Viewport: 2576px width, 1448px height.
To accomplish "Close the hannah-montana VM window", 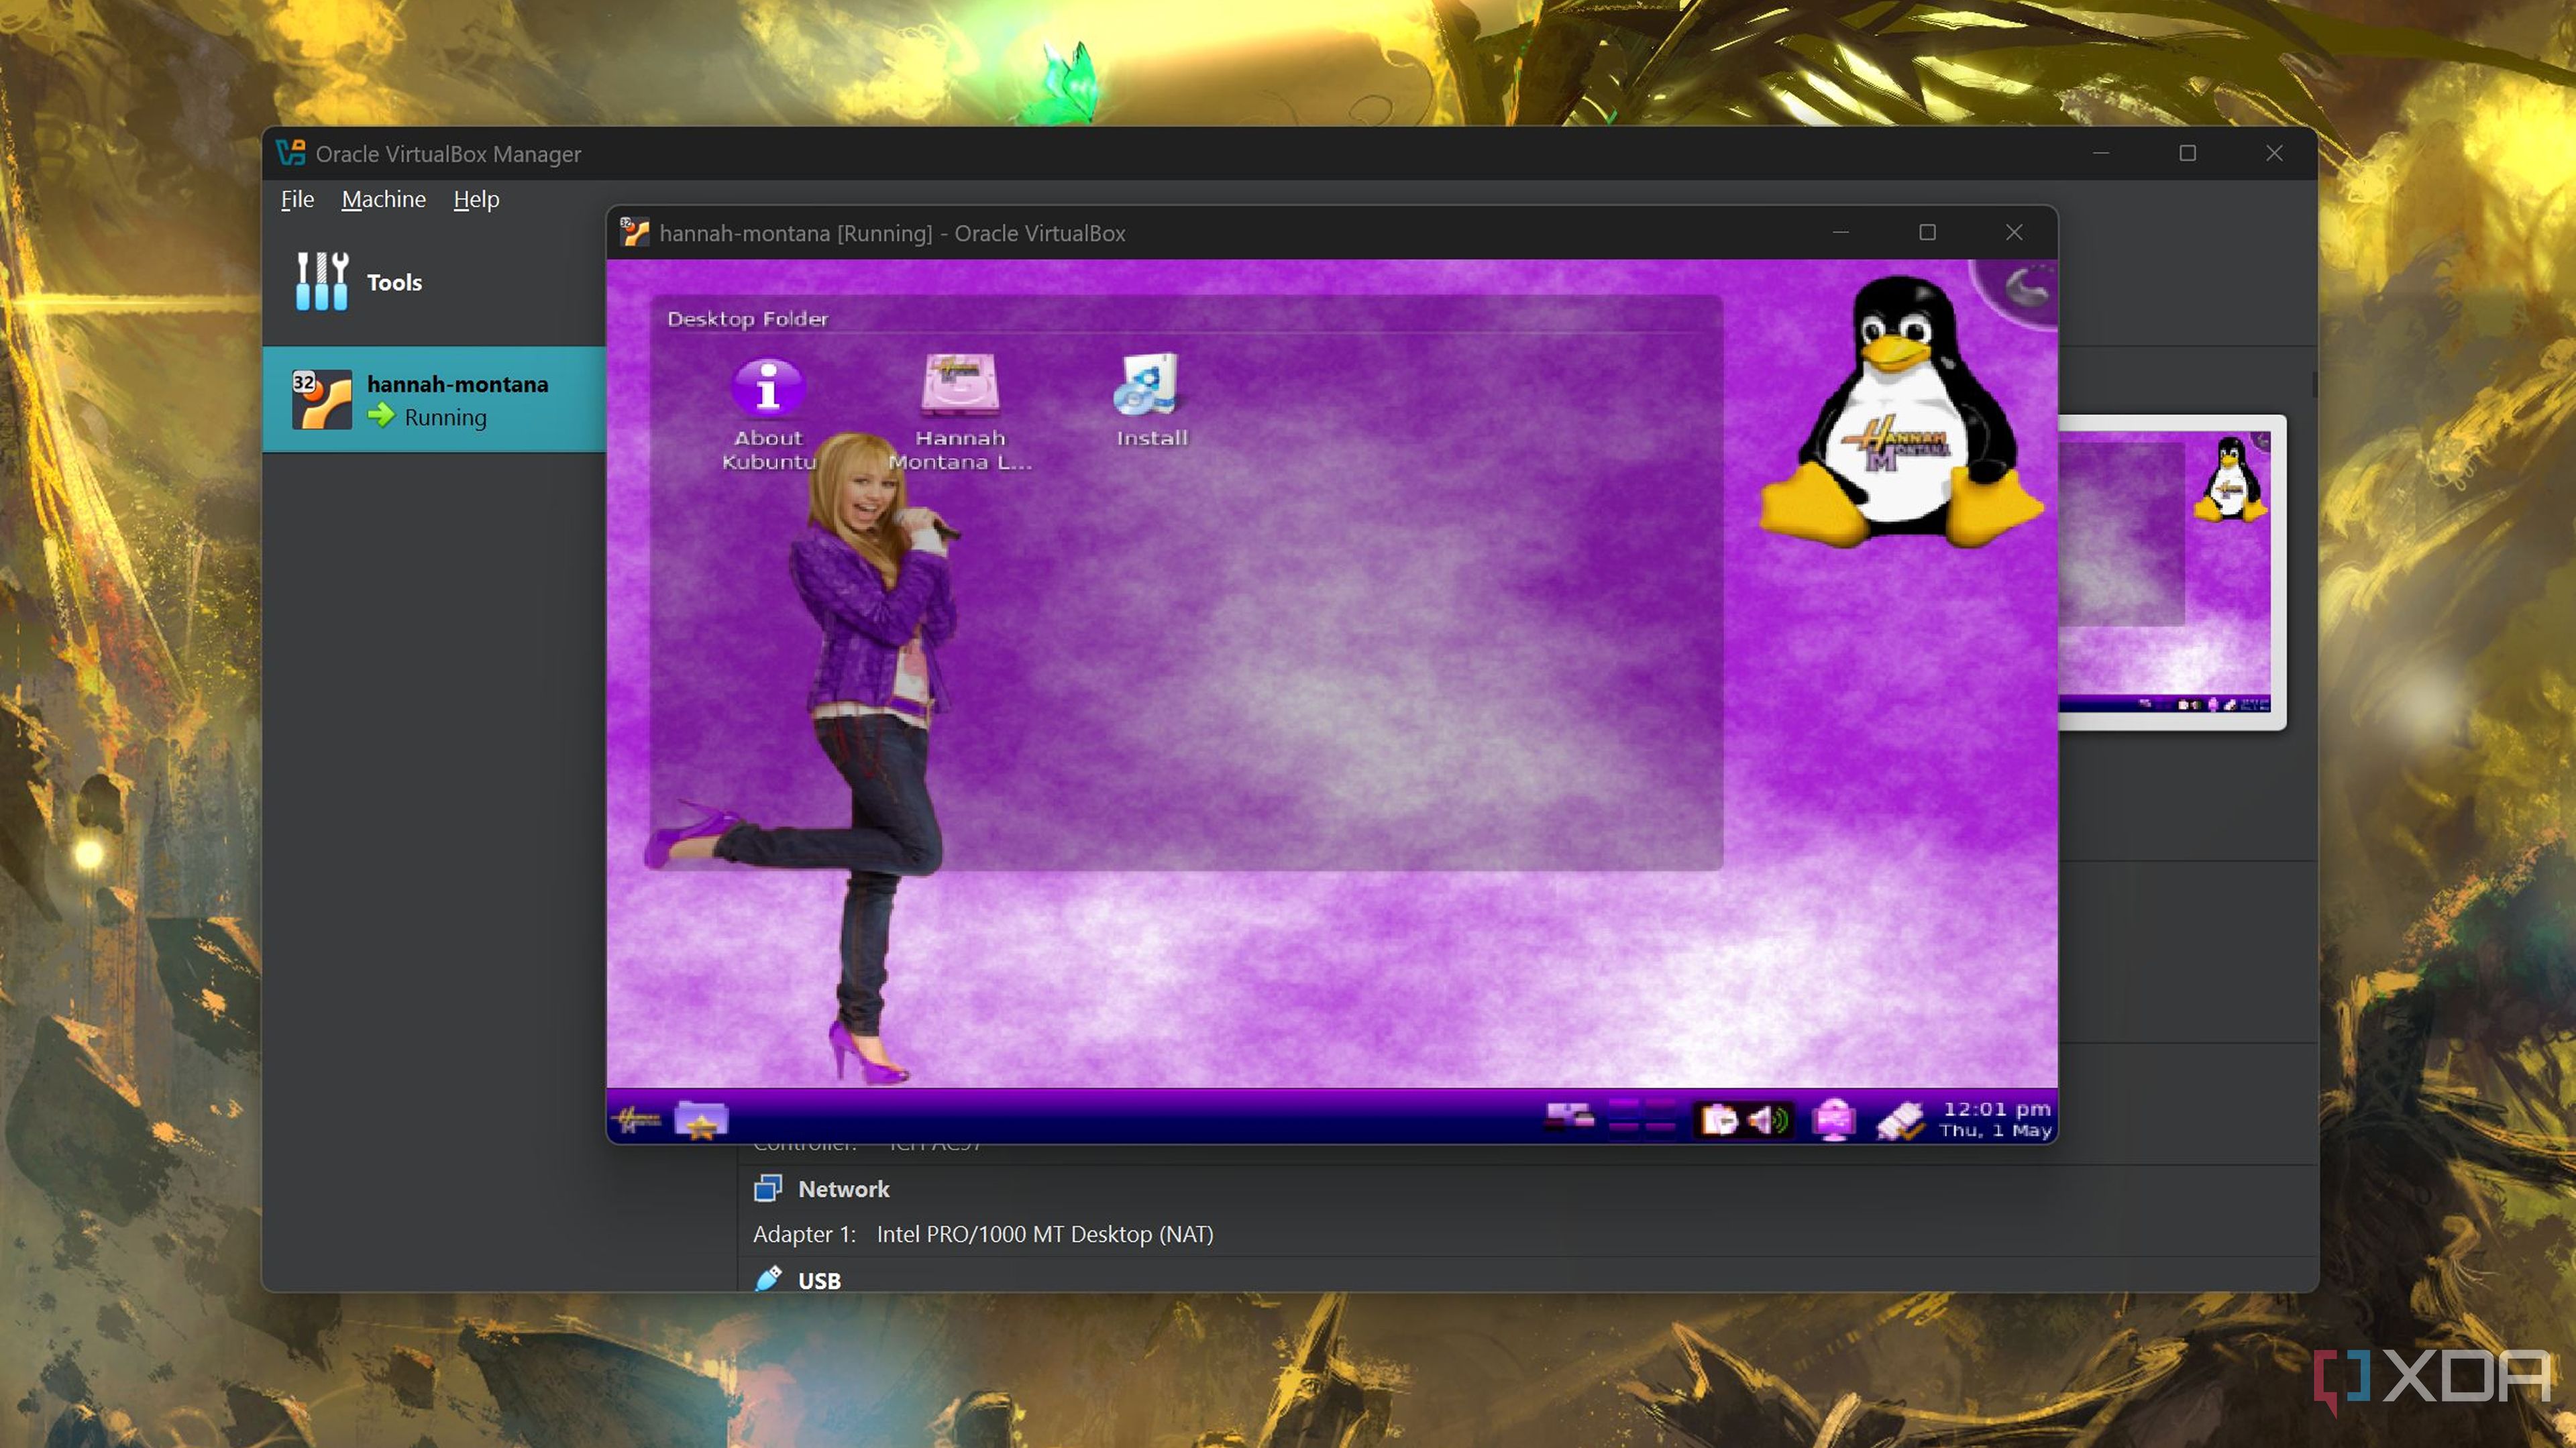I will [x=2014, y=232].
